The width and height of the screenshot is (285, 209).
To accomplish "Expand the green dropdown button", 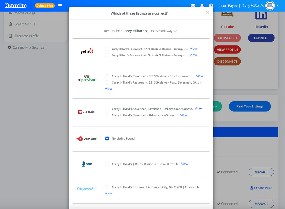I will pyautogui.click(x=217, y=107).
